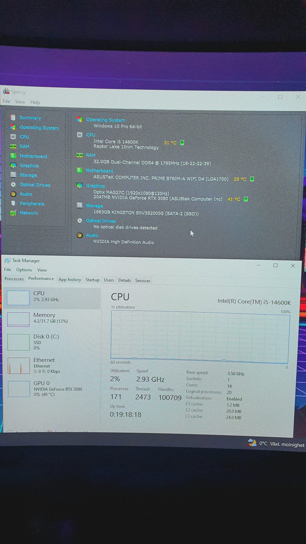Select Ethernet graph thumbnail
The width and height of the screenshot is (306, 544).
(18, 366)
